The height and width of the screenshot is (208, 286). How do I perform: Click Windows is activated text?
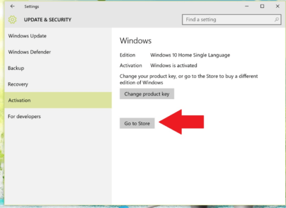pyautogui.click(x=174, y=65)
